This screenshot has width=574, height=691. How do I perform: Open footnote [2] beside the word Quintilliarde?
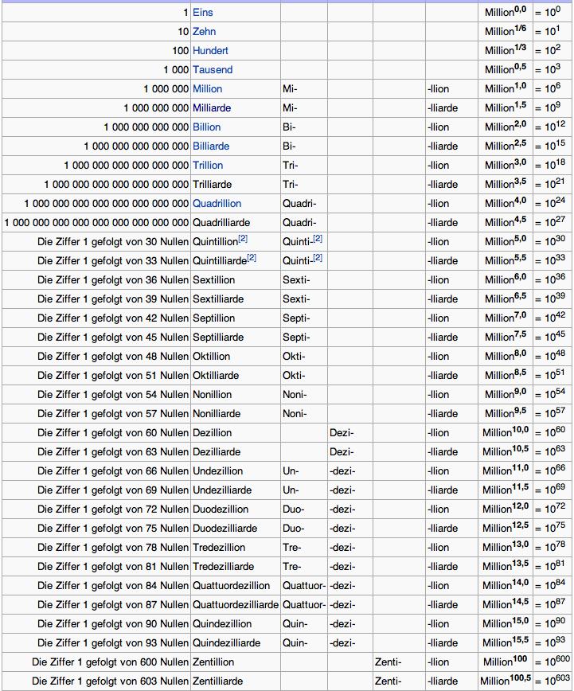[252, 258]
